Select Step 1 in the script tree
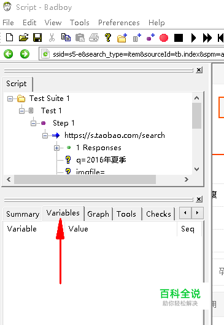 point(63,123)
